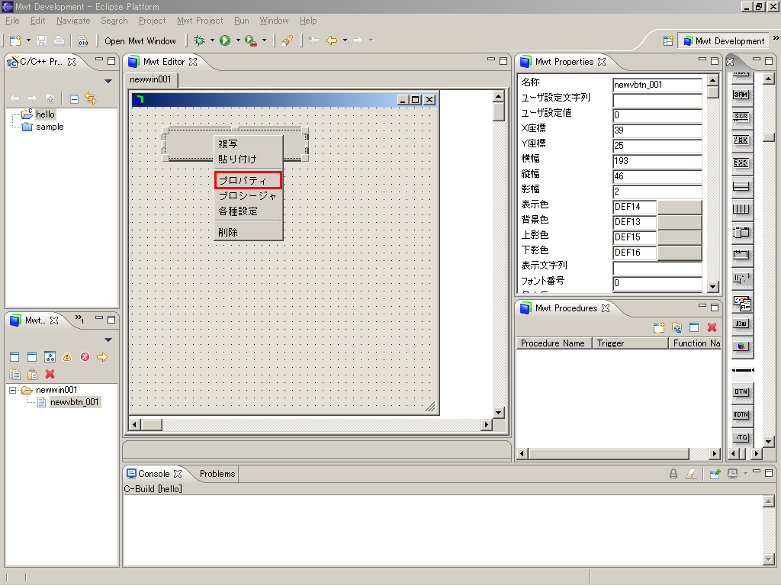Click the Debug bug icon
This screenshot has width=781, height=586.
tap(199, 40)
